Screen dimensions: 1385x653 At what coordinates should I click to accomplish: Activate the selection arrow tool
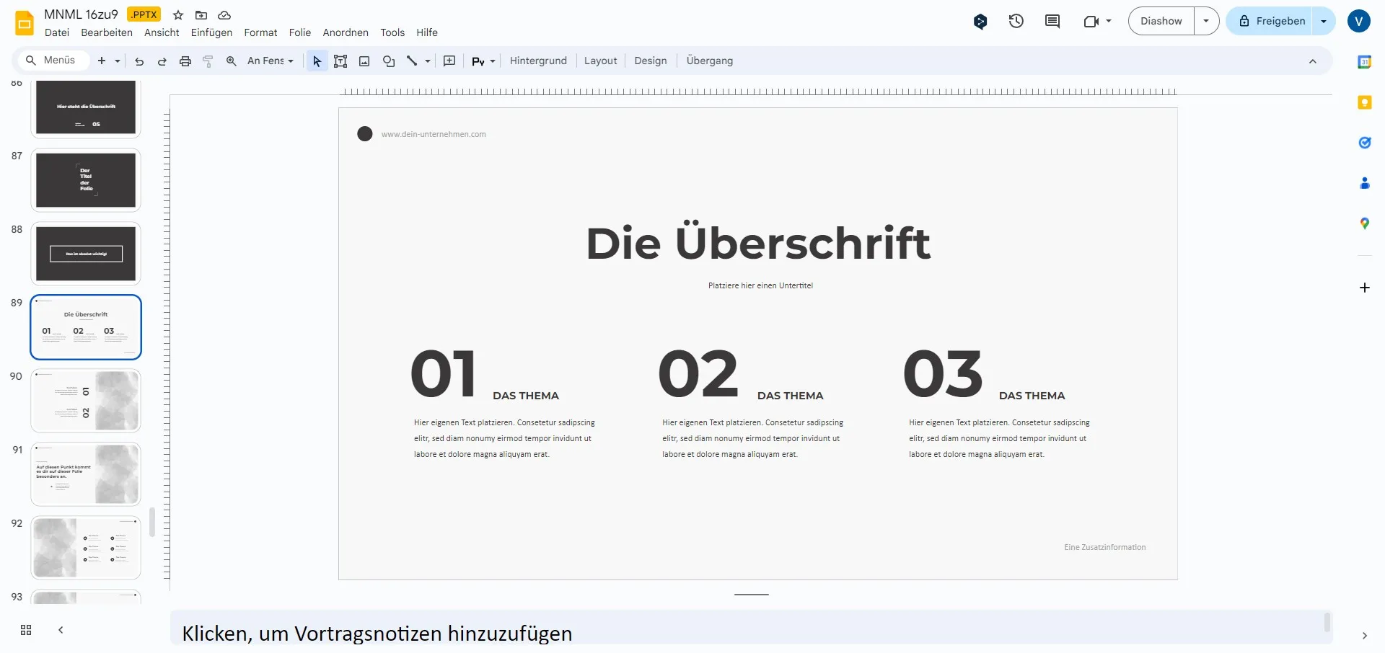pyautogui.click(x=316, y=61)
